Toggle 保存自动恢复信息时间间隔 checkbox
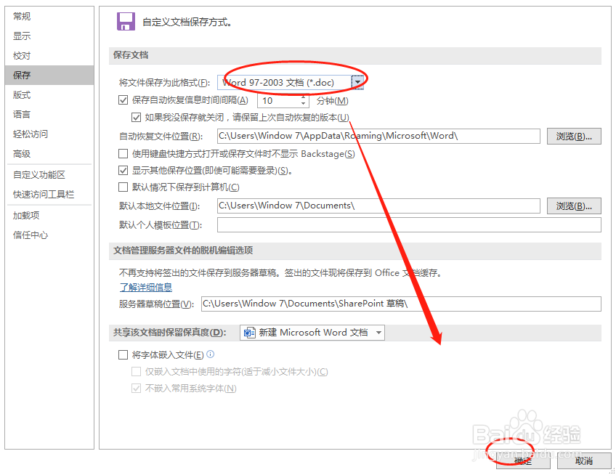Viewport: 616px width, 475px height. (x=123, y=100)
